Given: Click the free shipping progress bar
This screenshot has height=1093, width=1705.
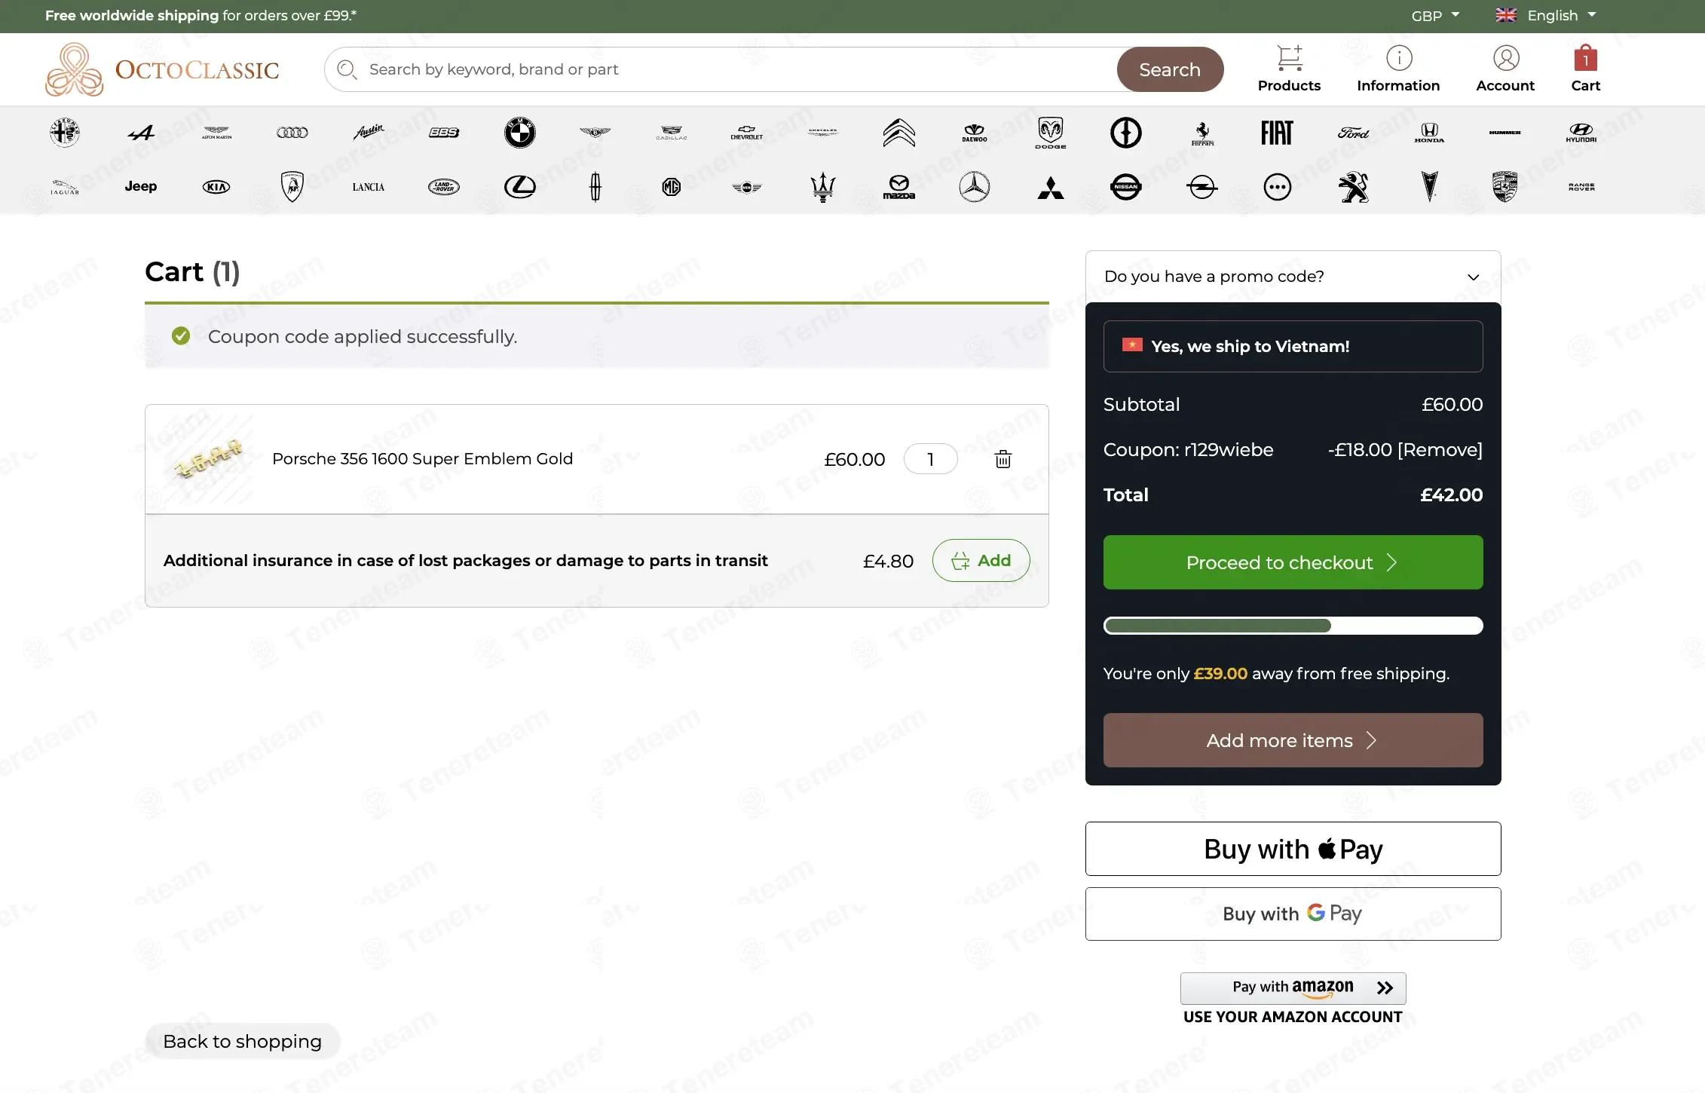Looking at the screenshot, I should 1293,626.
